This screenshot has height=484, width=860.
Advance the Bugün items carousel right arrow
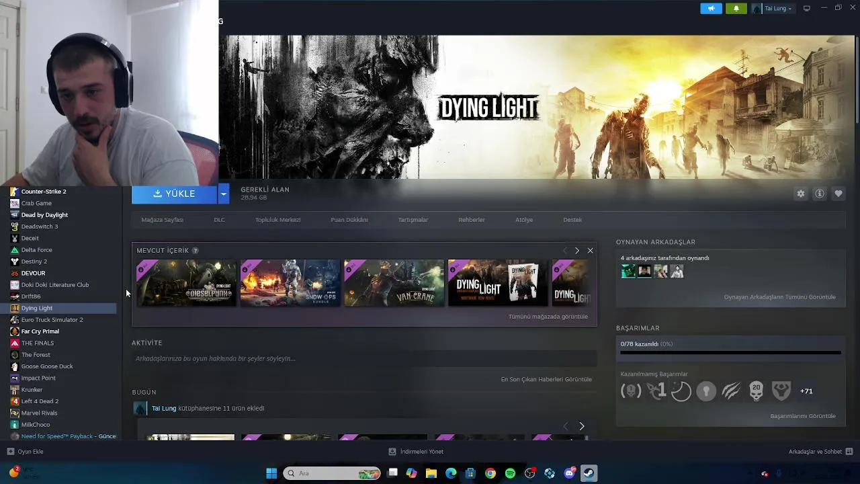(582, 426)
